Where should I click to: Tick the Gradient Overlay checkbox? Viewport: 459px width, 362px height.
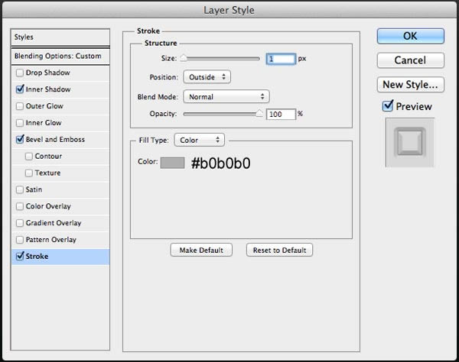click(20, 223)
